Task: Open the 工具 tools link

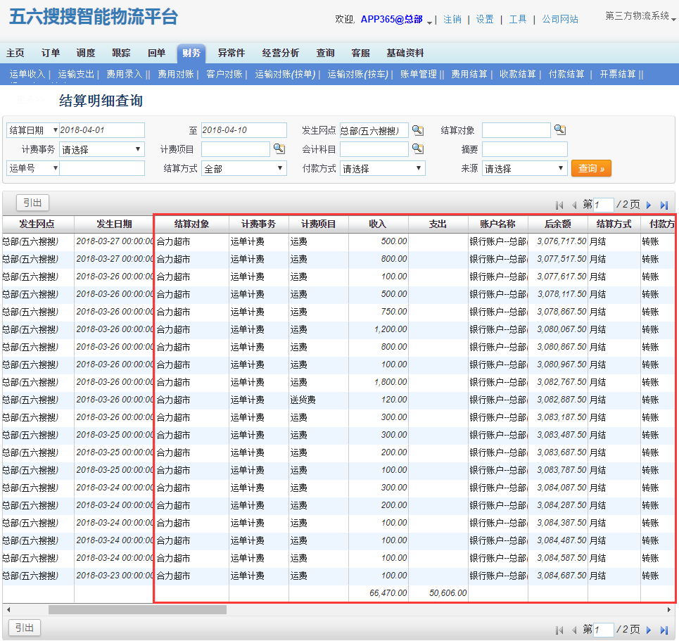Action: 517,19
